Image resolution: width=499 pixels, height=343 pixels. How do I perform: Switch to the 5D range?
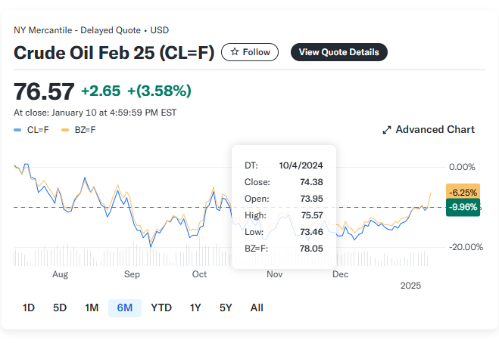[60, 307]
